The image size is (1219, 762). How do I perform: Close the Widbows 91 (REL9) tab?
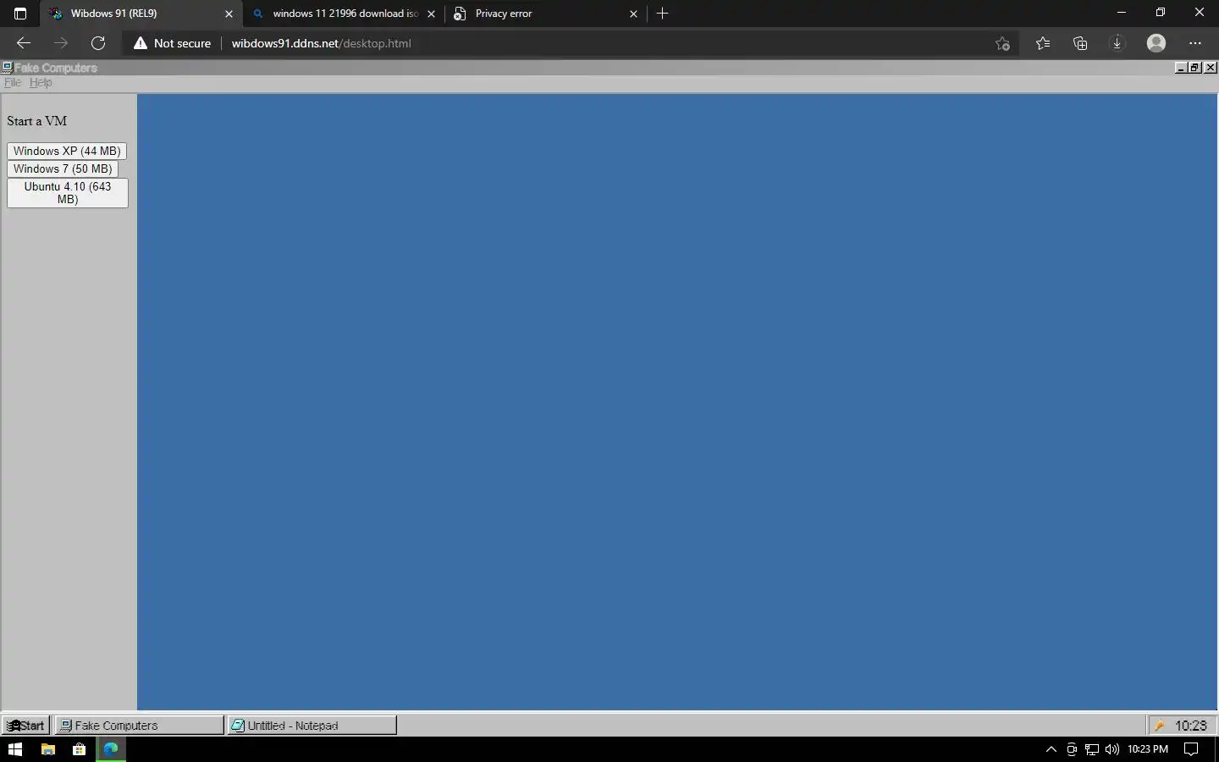tap(229, 14)
